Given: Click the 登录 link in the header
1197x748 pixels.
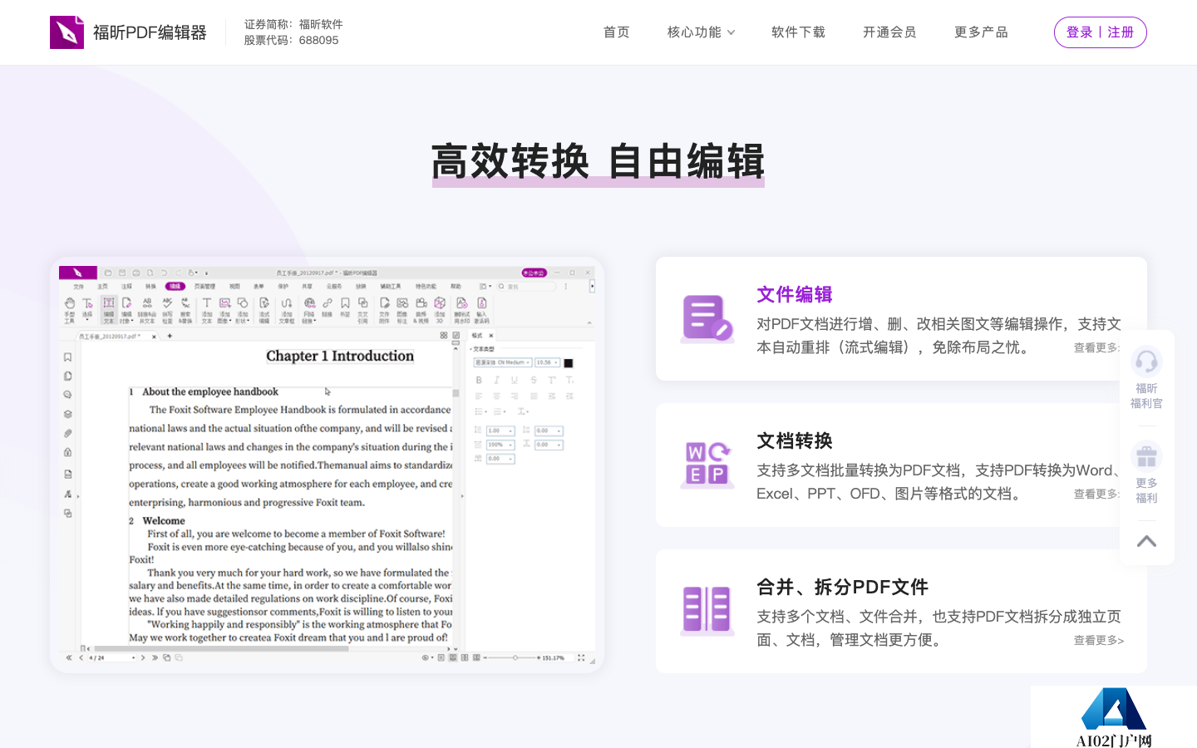Looking at the screenshot, I should coord(1079,32).
